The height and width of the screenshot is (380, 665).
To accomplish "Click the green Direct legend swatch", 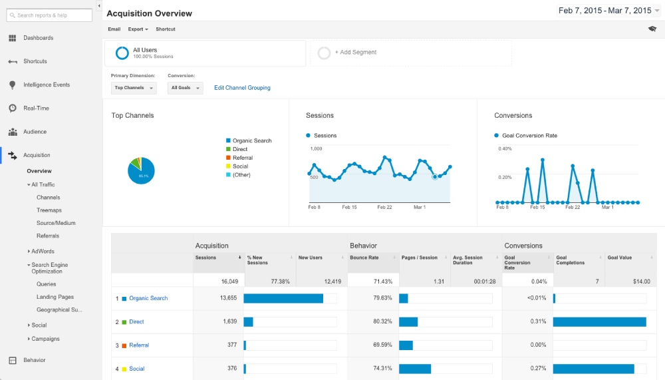I will pos(228,149).
